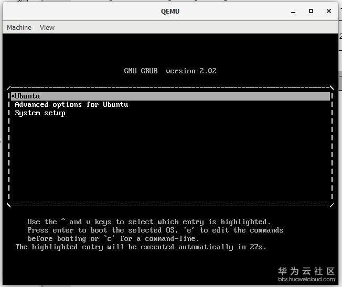Click the 'Use the ^ and v keys' line
The height and width of the screenshot is (287, 342).
pyautogui.click(x=149, y=222)
